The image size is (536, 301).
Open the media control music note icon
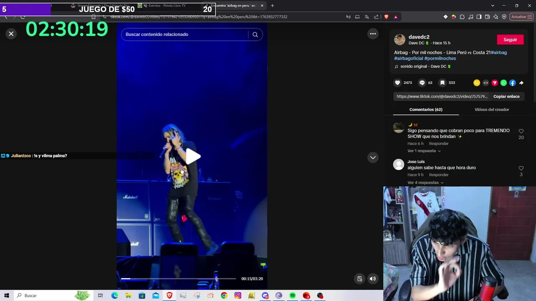471,17
